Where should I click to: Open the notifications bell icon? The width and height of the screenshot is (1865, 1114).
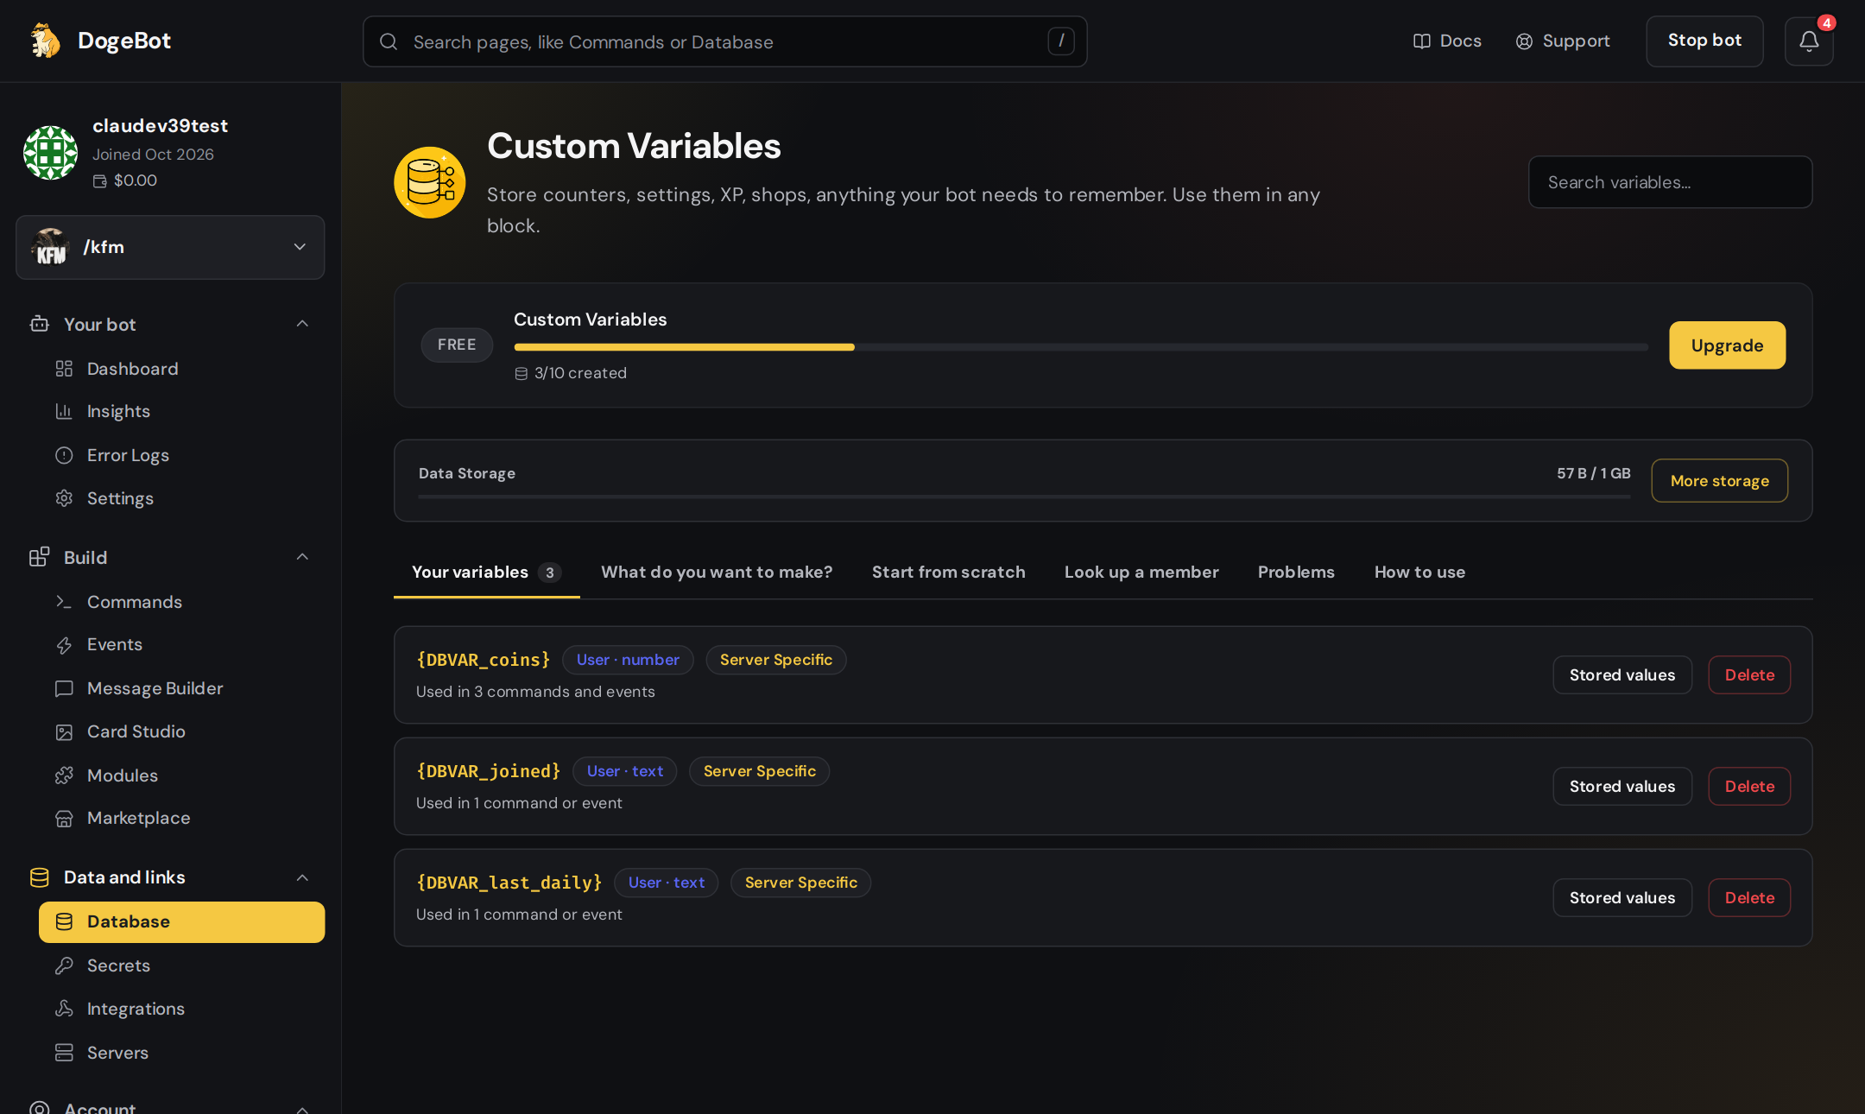[x=1809, y=41]
